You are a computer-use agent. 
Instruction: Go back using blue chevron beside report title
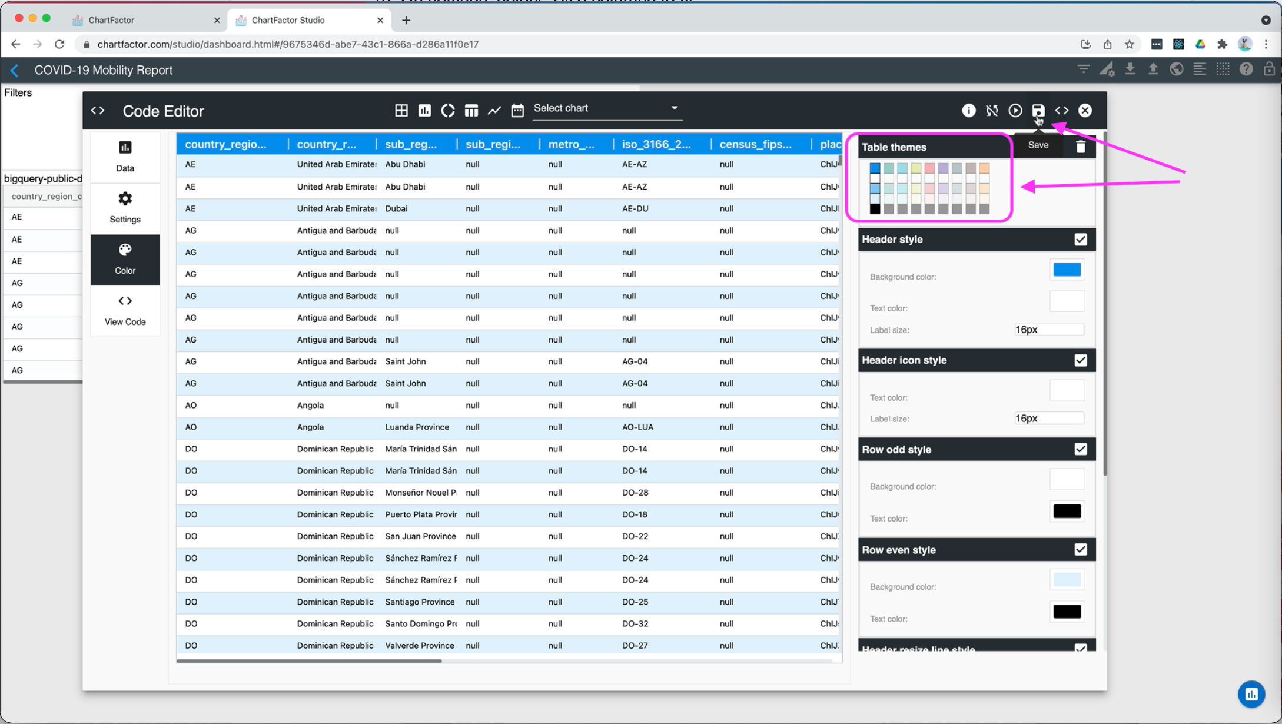15,71
